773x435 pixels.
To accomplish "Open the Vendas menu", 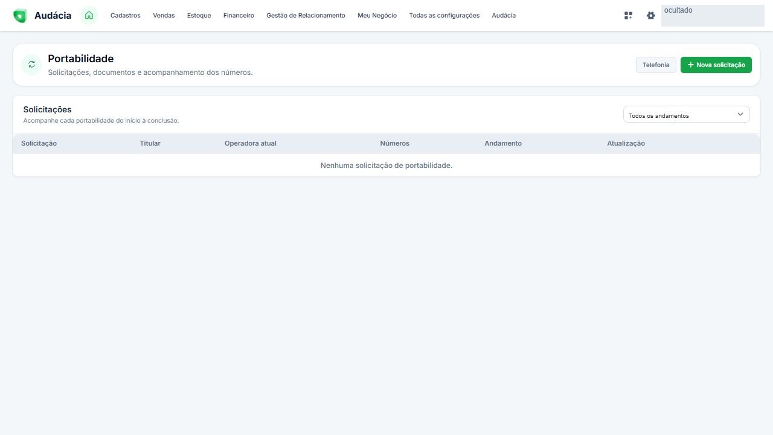I will tap(164, 16).
